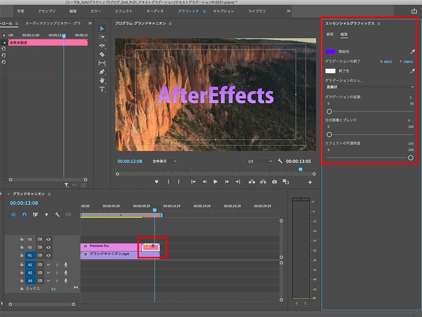Click the timeline wrench settings icon
The width and height of the screenshot is (422, 317).
pyautogui.click(x=57, y=215)
